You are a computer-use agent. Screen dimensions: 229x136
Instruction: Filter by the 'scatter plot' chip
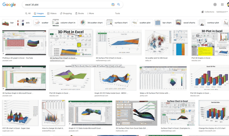coord(142,23)
